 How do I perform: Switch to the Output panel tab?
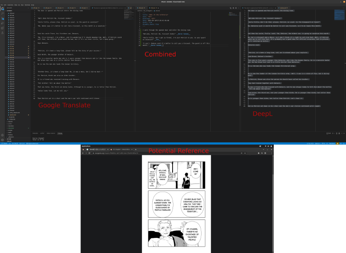[42, 133]
